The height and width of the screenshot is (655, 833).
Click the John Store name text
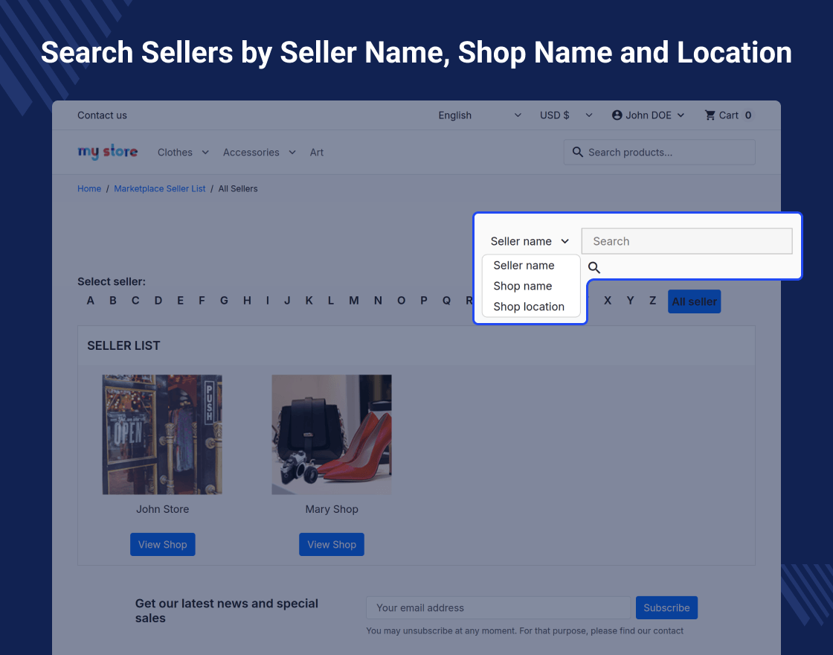[163, 509]
